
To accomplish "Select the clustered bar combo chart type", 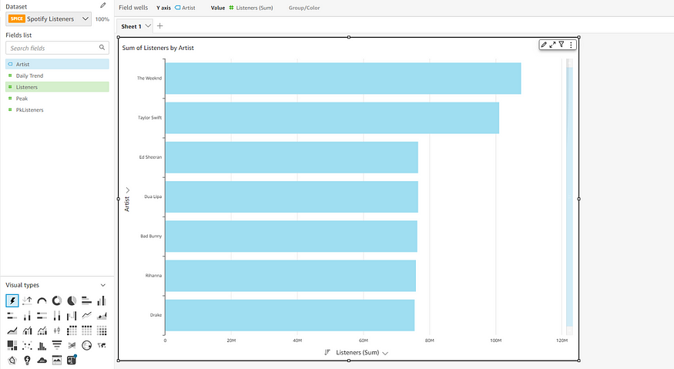I will (x=27, y=330).
